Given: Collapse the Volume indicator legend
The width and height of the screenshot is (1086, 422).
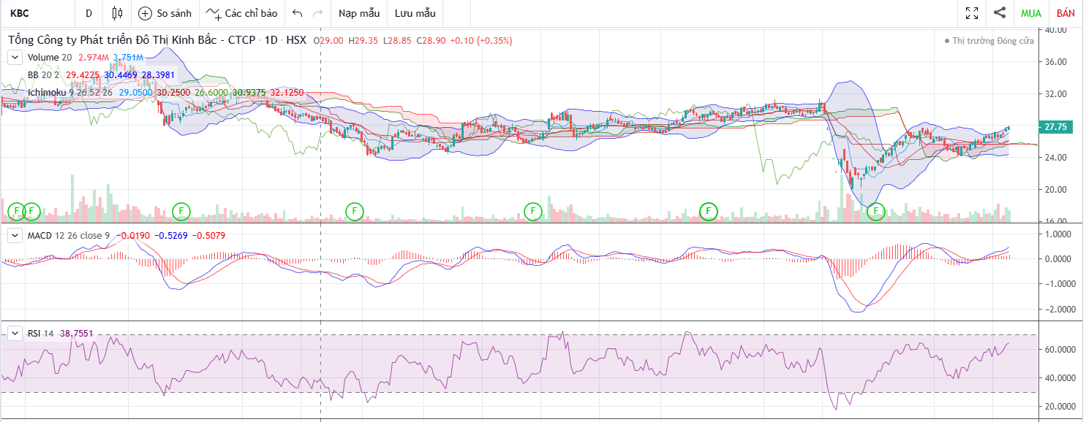Looking at the screenshot, I should point(15,57).
